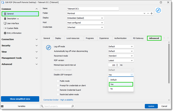Collapse the Common group chevron

pyautogui.click(x=36, y=9)
